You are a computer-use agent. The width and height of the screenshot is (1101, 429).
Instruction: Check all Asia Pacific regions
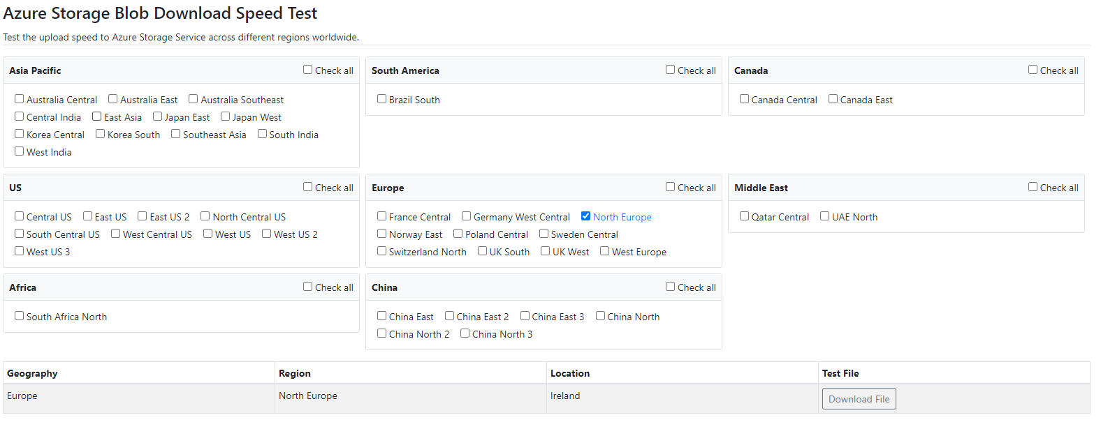(x=307, y=70)
